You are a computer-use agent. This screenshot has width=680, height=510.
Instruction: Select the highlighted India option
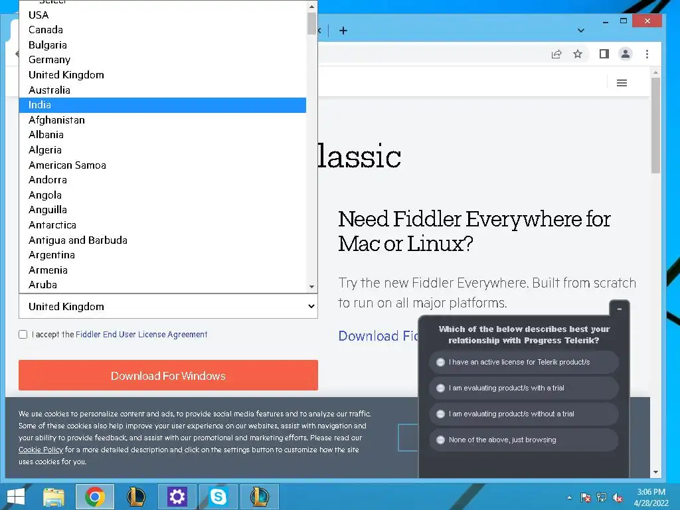coord(163,105)
